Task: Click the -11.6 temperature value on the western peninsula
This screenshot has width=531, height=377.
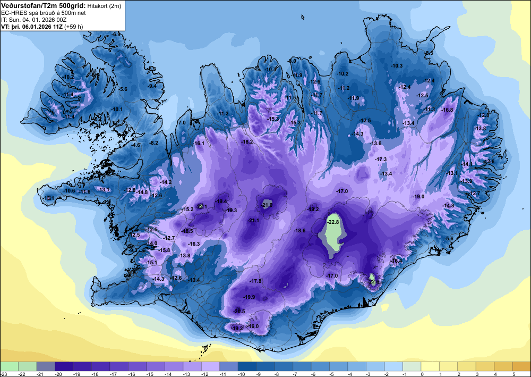Action: tap(84, 192)
